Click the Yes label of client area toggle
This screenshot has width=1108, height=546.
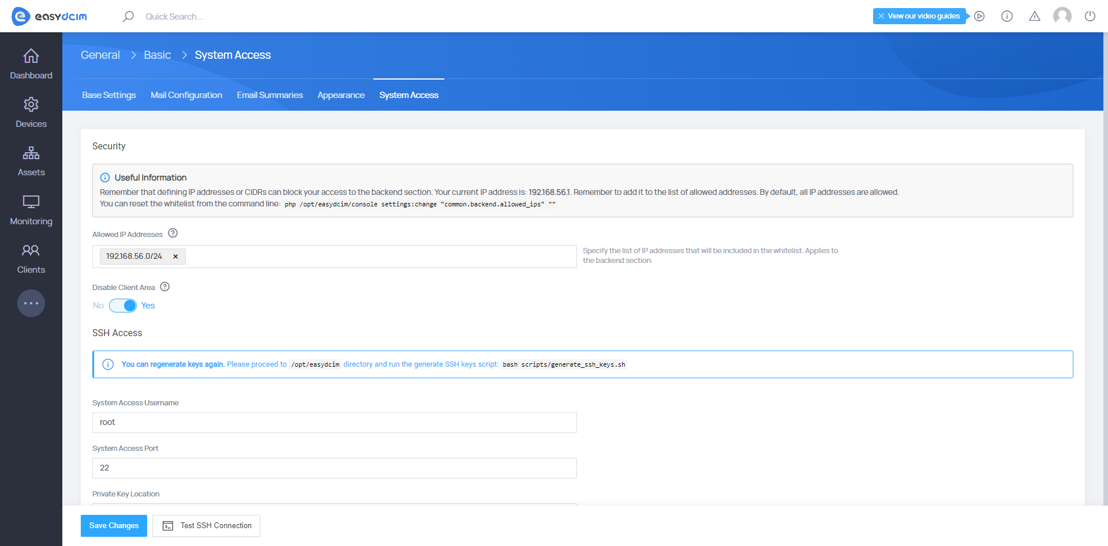(148, 306)
